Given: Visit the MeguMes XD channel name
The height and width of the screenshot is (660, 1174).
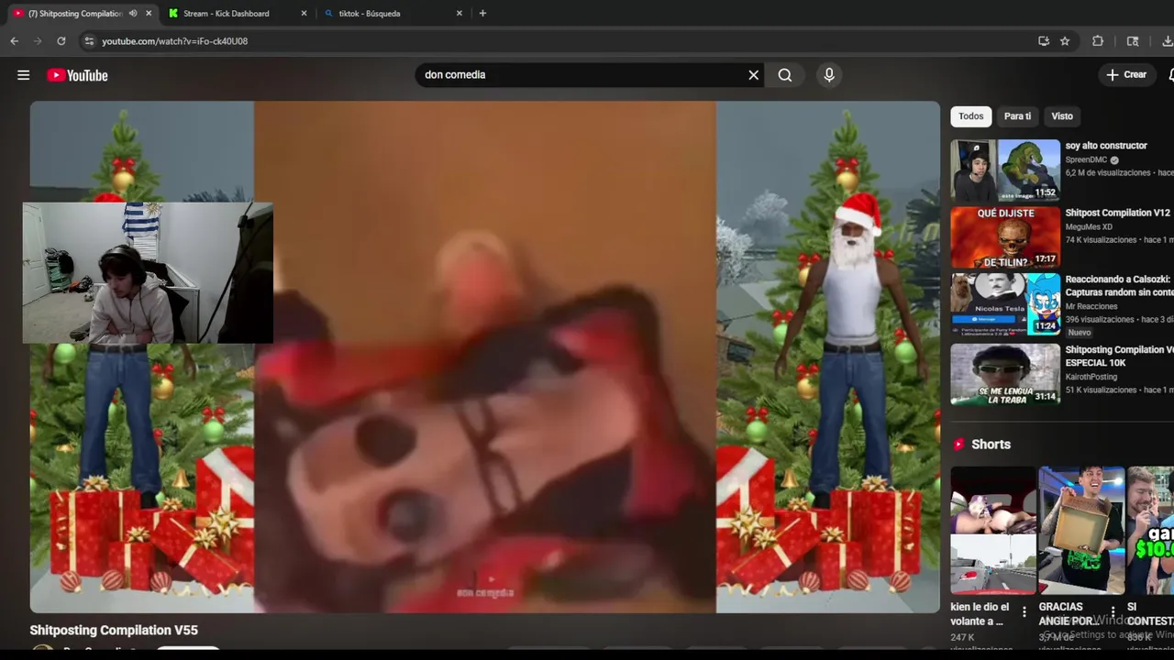Looking at the screenshot, I should (x=1089, y=226).
